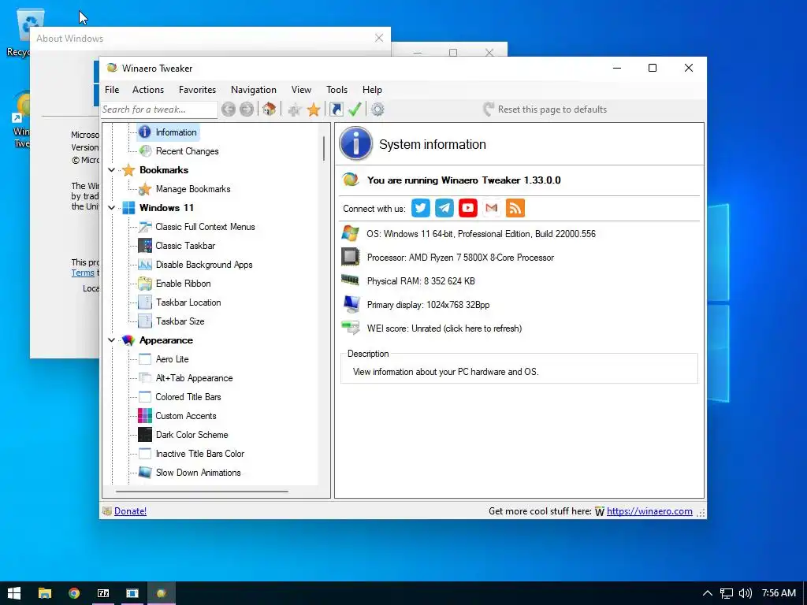Open the RSS feed icon

pos(515,208)
